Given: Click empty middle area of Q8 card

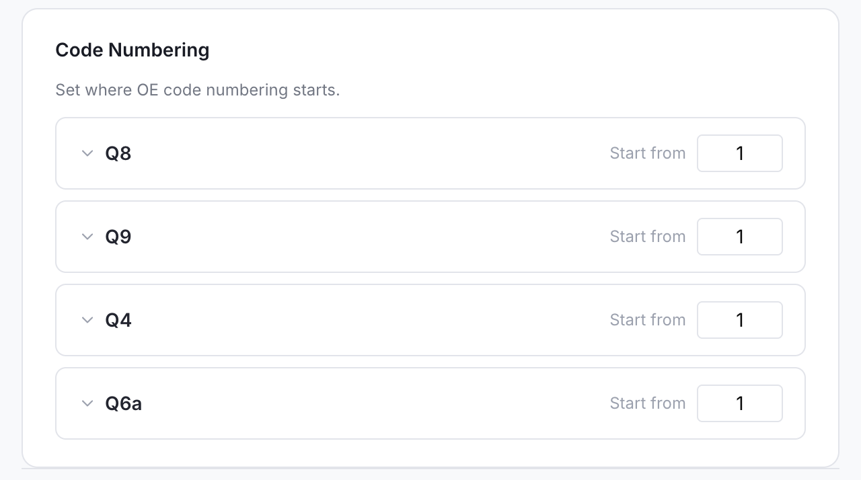Looking at the screenshot, I should click(370, 153).
